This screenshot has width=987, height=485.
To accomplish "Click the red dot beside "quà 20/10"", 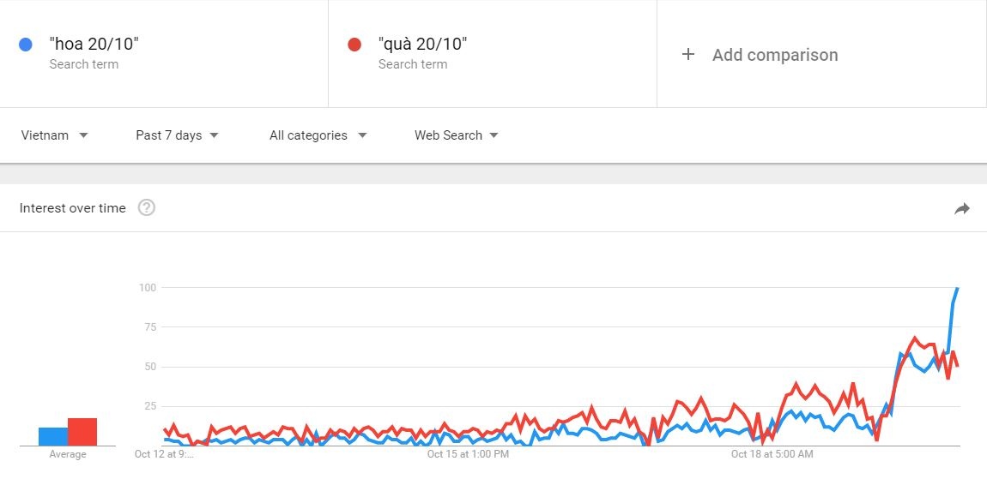I will tap(354, 45).
